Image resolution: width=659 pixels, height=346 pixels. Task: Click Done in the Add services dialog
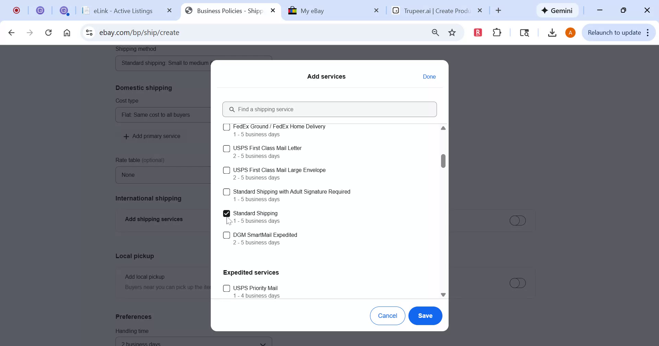[x=429, y=77]
